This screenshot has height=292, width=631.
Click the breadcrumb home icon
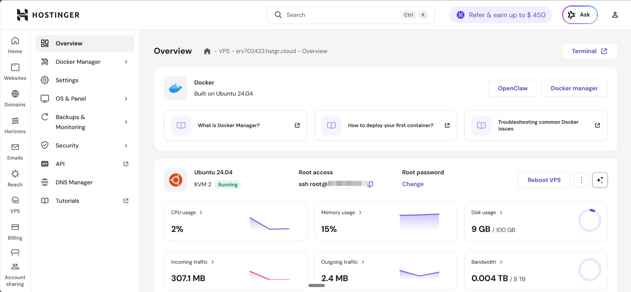(x=207, y=51)
